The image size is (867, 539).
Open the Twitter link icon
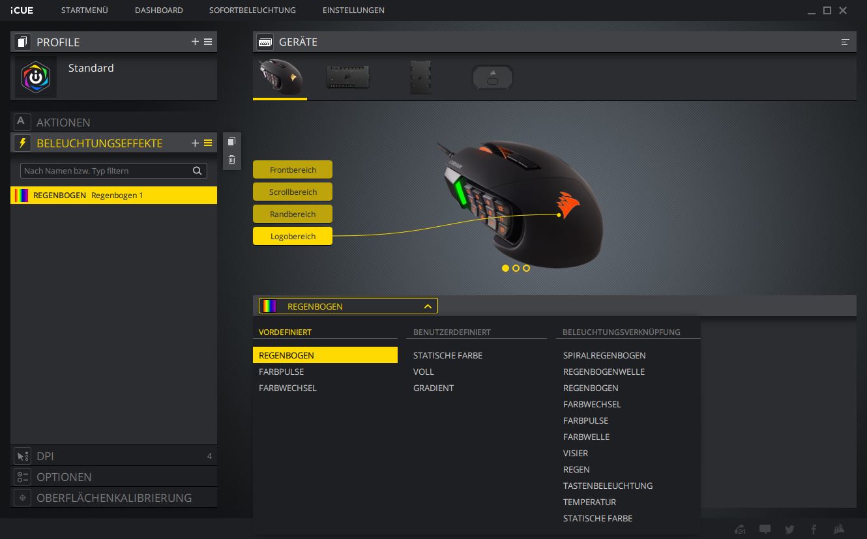790,529
